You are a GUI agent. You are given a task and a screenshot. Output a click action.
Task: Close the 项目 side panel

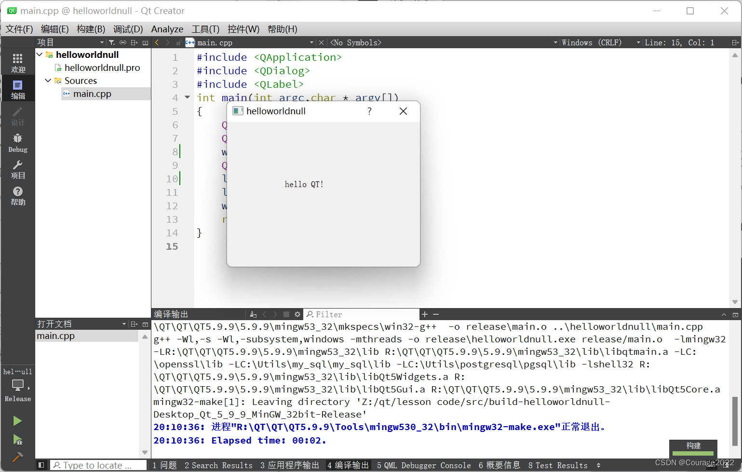point(145,42)
